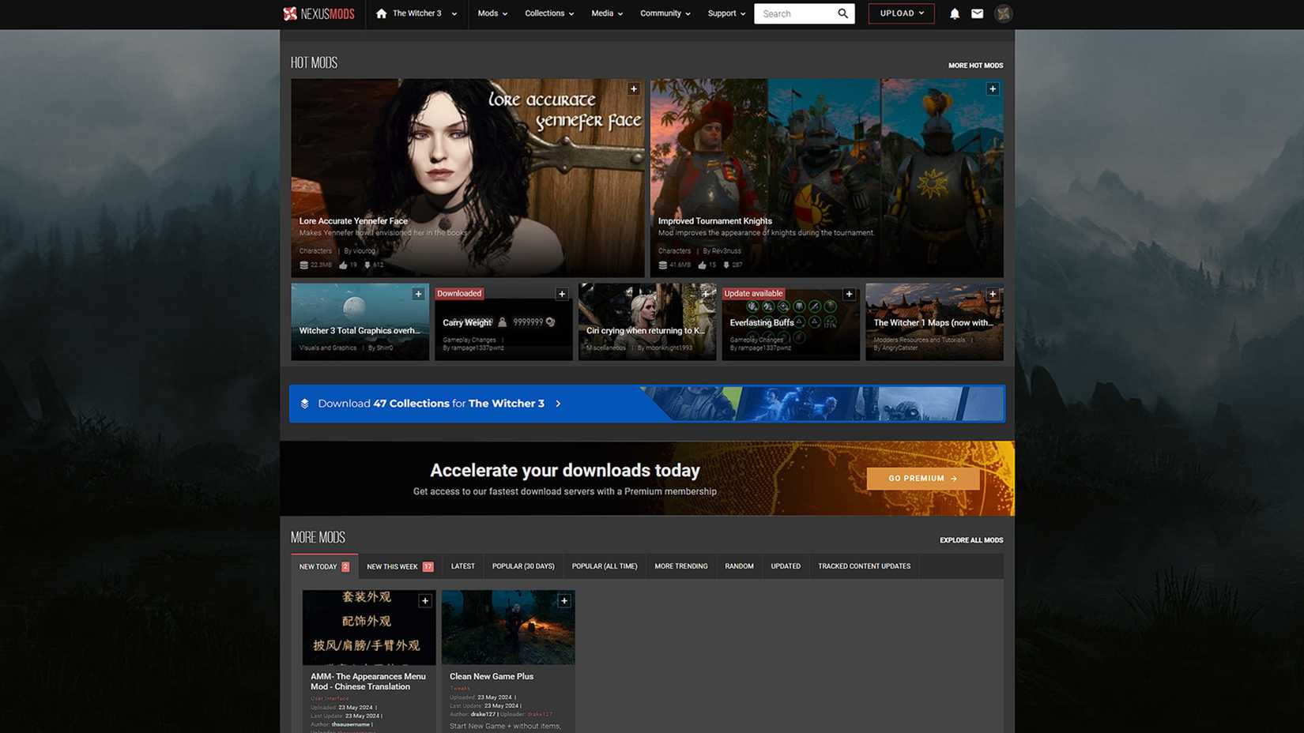Open the notifications bell

tap(954, 13)
